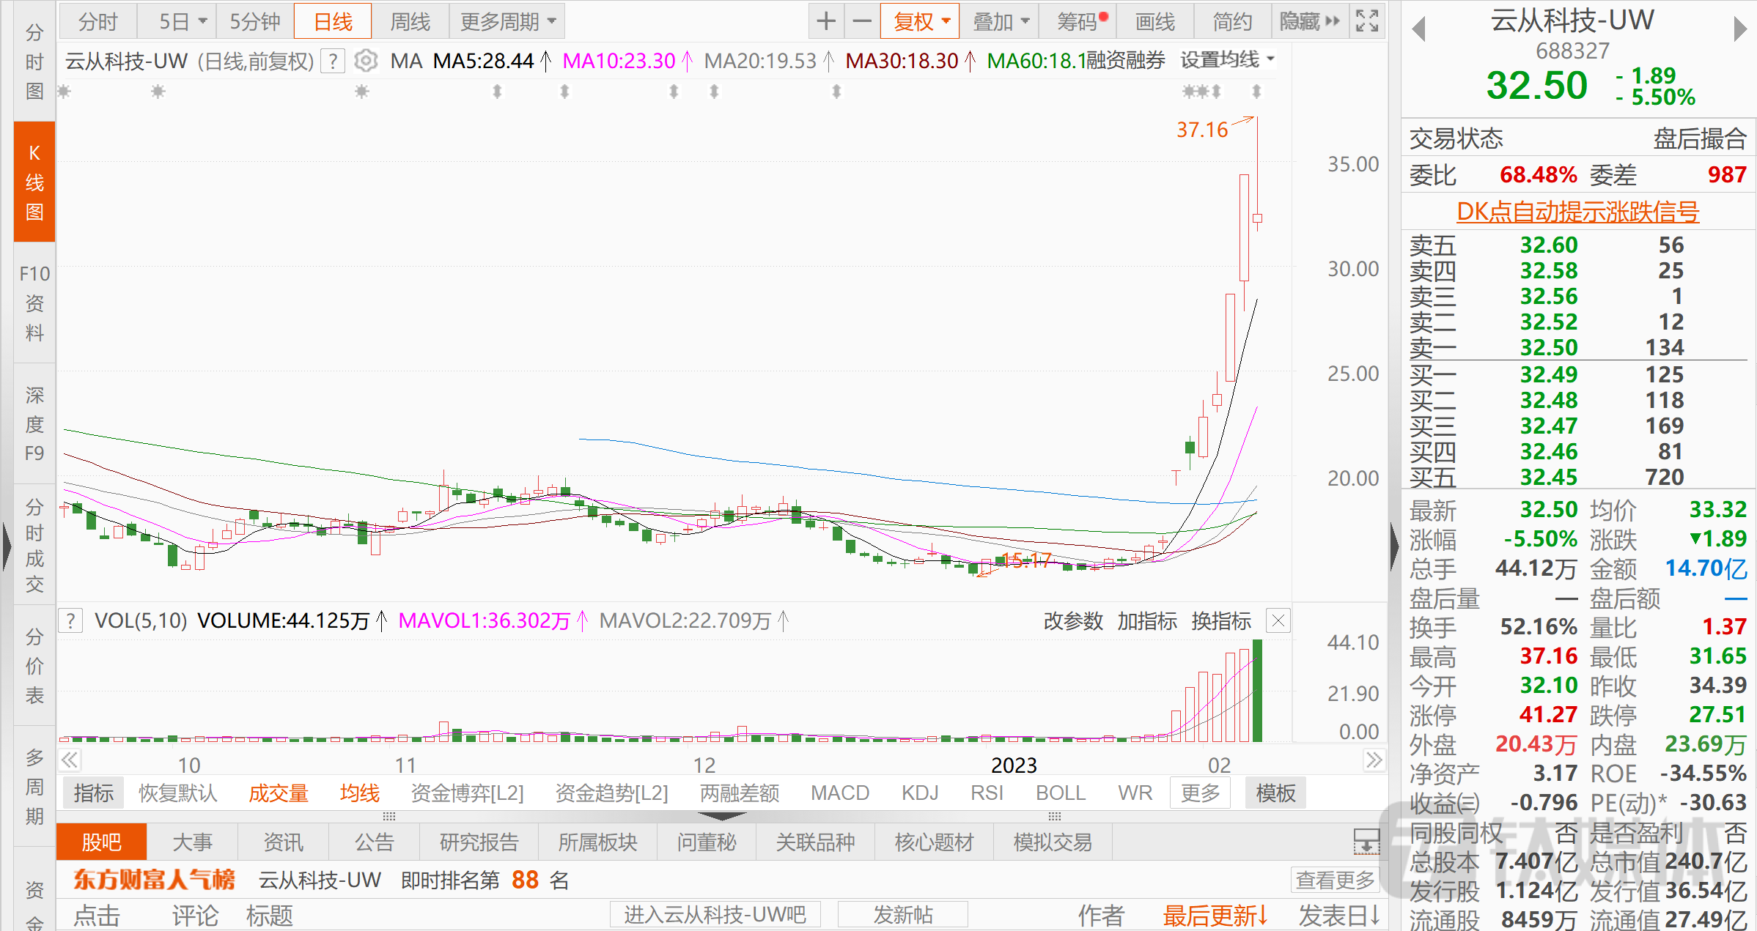
Task: Open the 研究报告 tab
Action: pos(479,842)
